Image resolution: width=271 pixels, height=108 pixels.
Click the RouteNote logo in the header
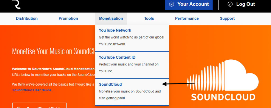[16, 4]
